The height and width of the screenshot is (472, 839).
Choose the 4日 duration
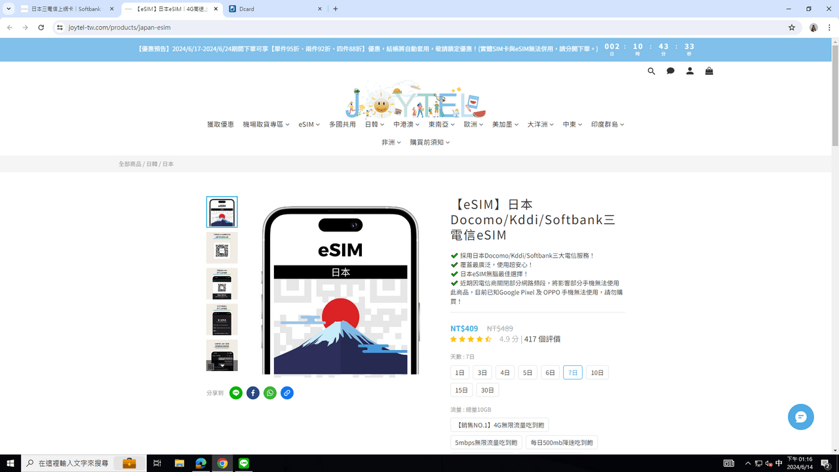505,373
